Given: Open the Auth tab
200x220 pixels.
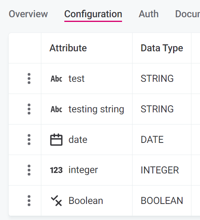Looking at the screenshot, I should tap(149, 14).
